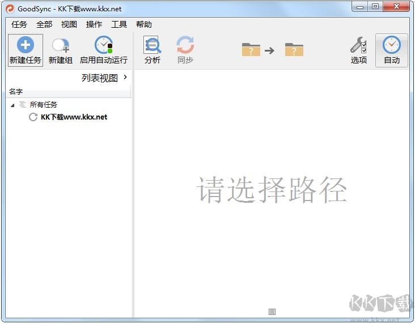Click the 新建任务 (New Job) plus icon
415x324 pixels.
tap(26, 45)
